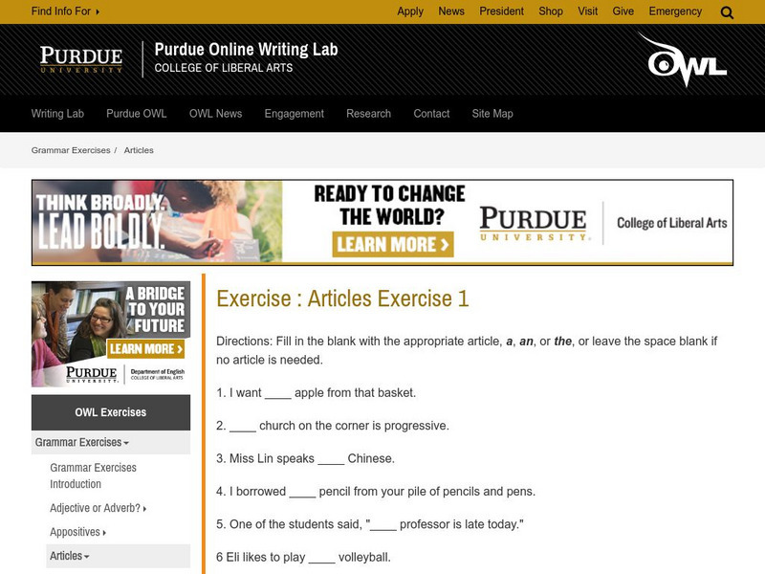
Task: Open Grammar Exercises Introduction in sidebar
Action: tap(93, 475)
